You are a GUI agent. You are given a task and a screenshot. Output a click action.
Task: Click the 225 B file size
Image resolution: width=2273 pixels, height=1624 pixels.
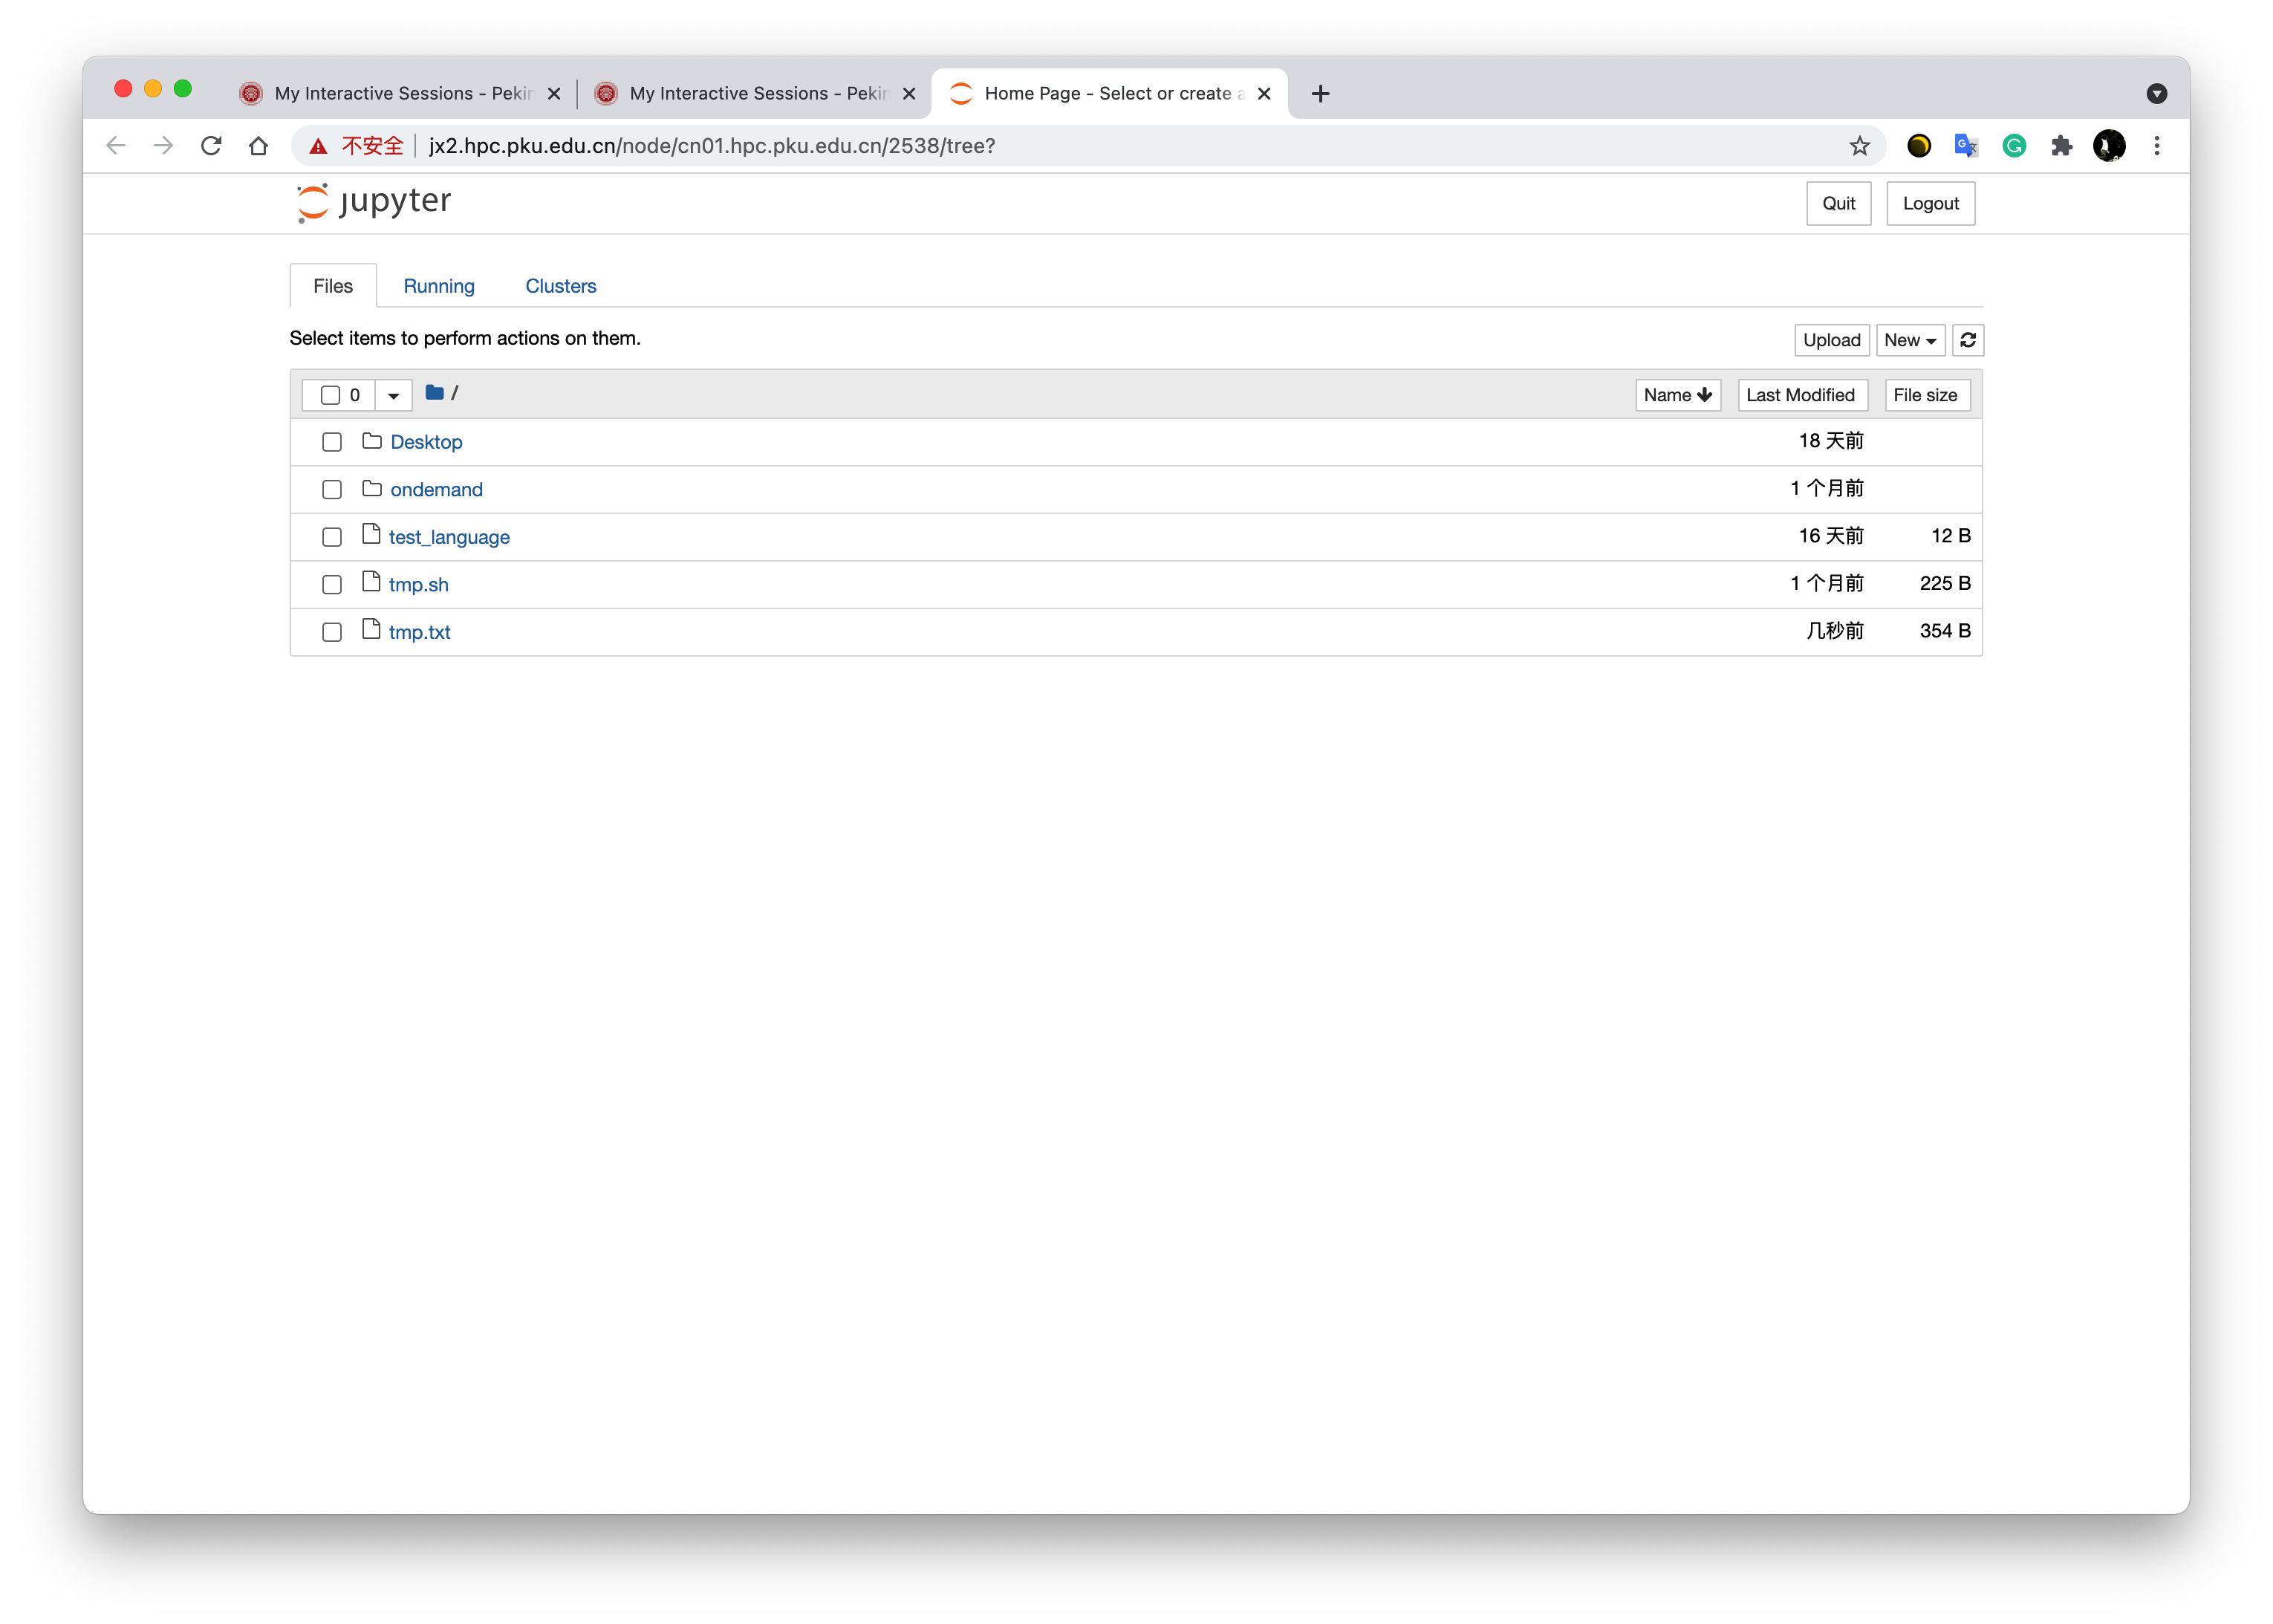click(1944, 583)
